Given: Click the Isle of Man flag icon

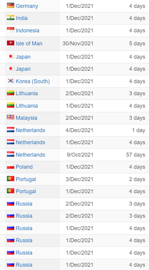Looking at the screenshot, I should (11, 43).
